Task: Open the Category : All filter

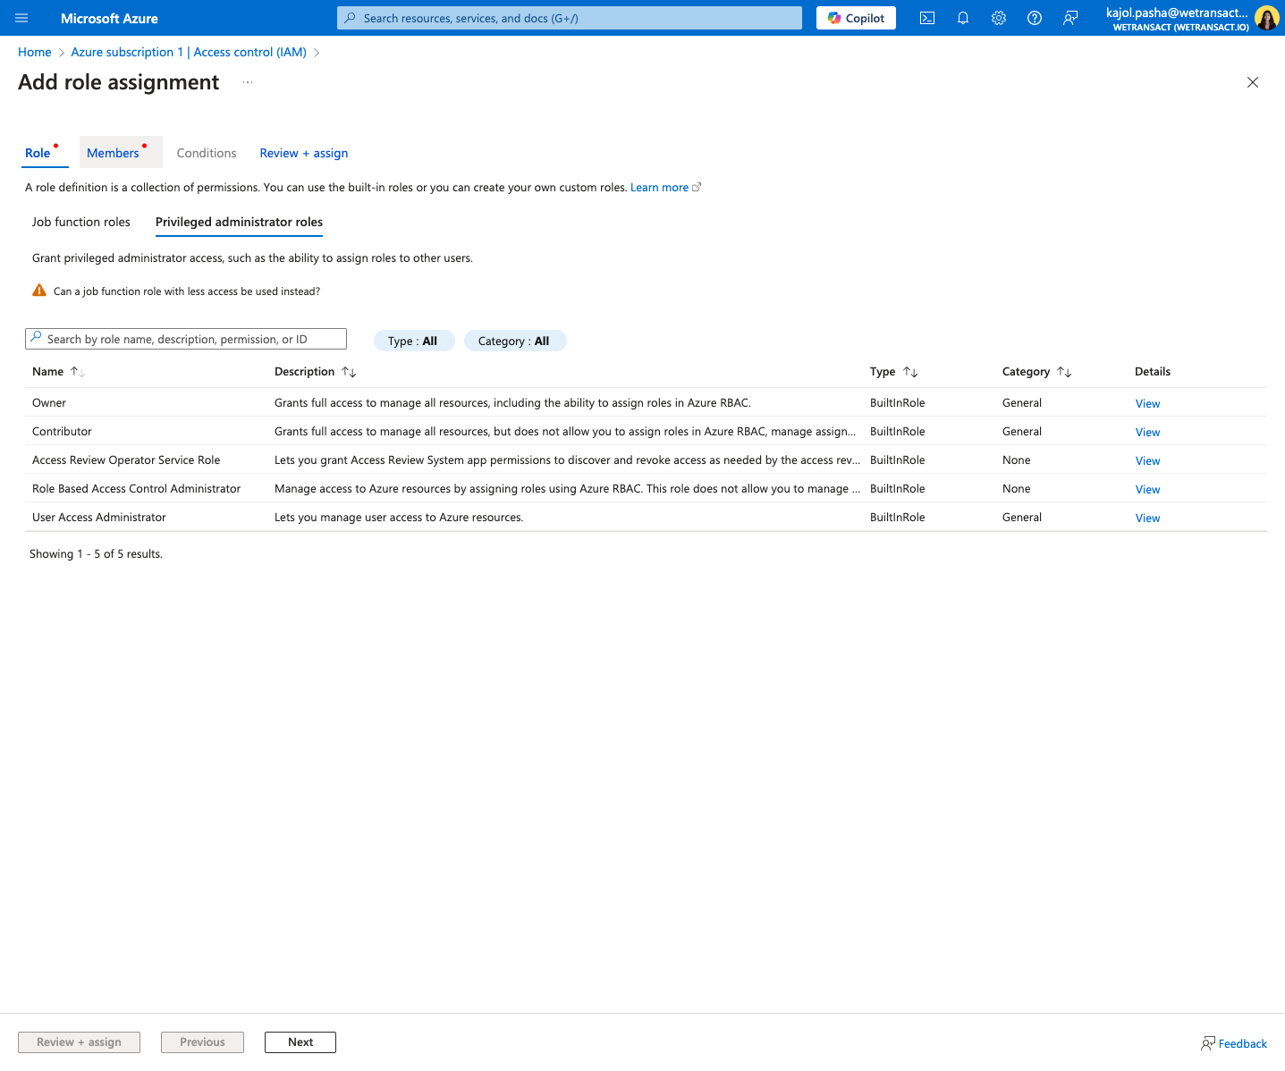Action: [x=514, y=341]
